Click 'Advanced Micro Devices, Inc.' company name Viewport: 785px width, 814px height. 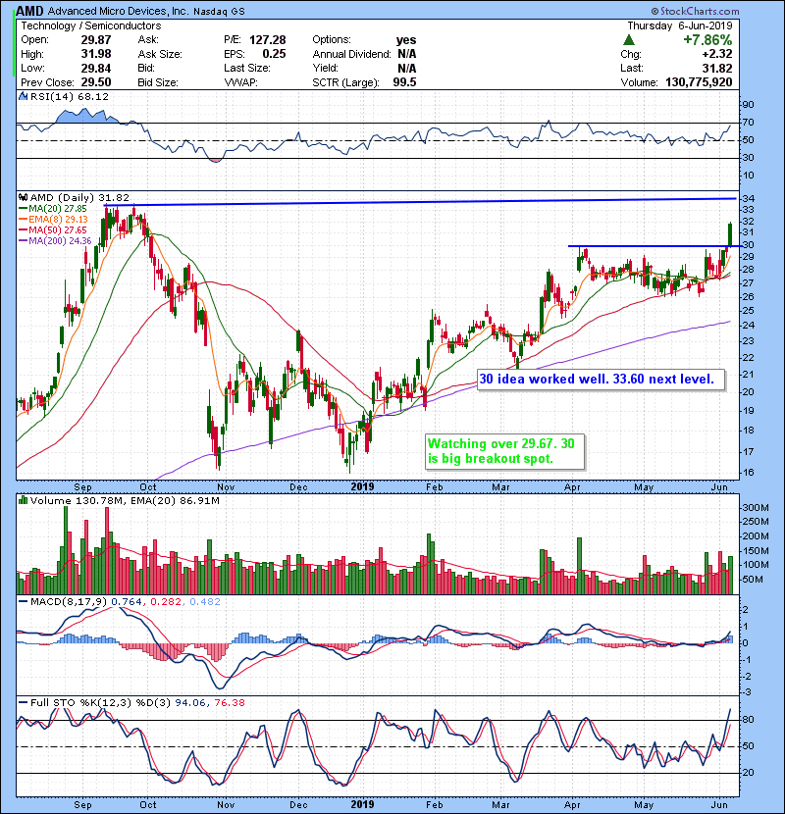118,11
